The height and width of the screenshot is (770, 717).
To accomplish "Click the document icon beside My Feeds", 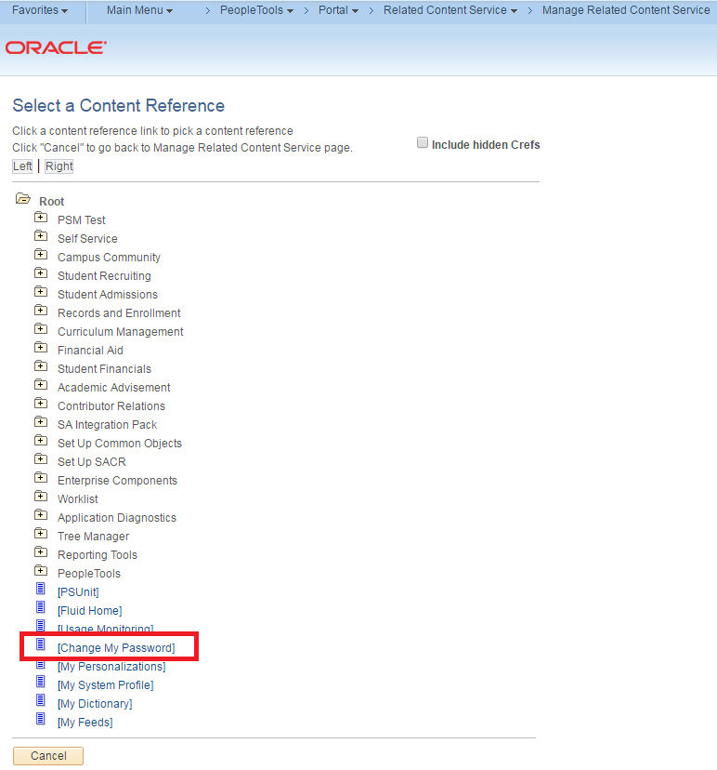I will pos(40,720).
